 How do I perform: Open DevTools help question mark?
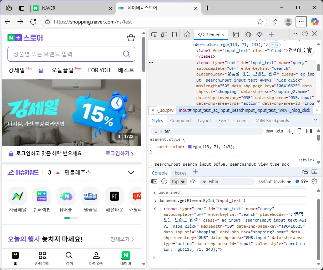(x=305, y=33)
